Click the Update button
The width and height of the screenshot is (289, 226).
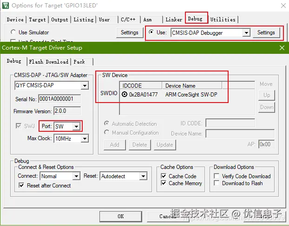[165, 145]
